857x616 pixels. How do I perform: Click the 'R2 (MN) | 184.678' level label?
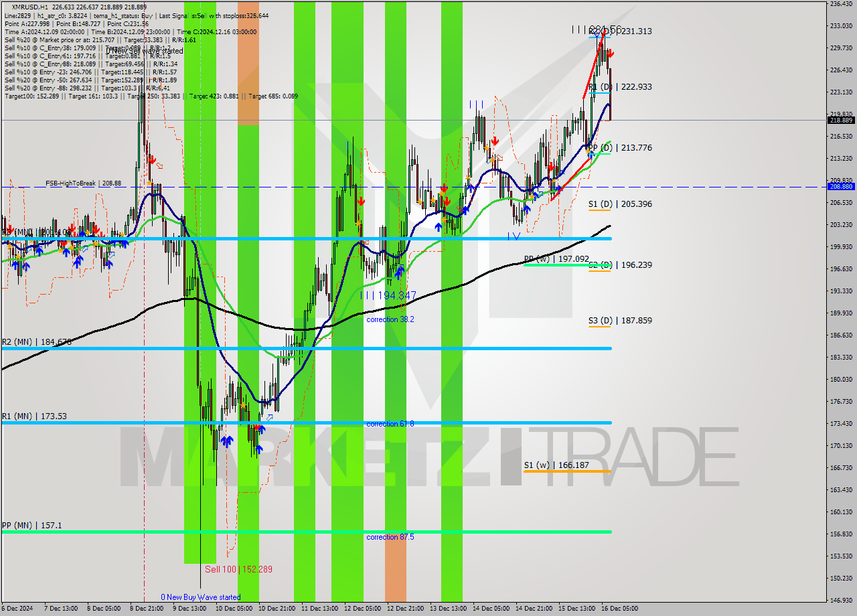pos(36,342)
